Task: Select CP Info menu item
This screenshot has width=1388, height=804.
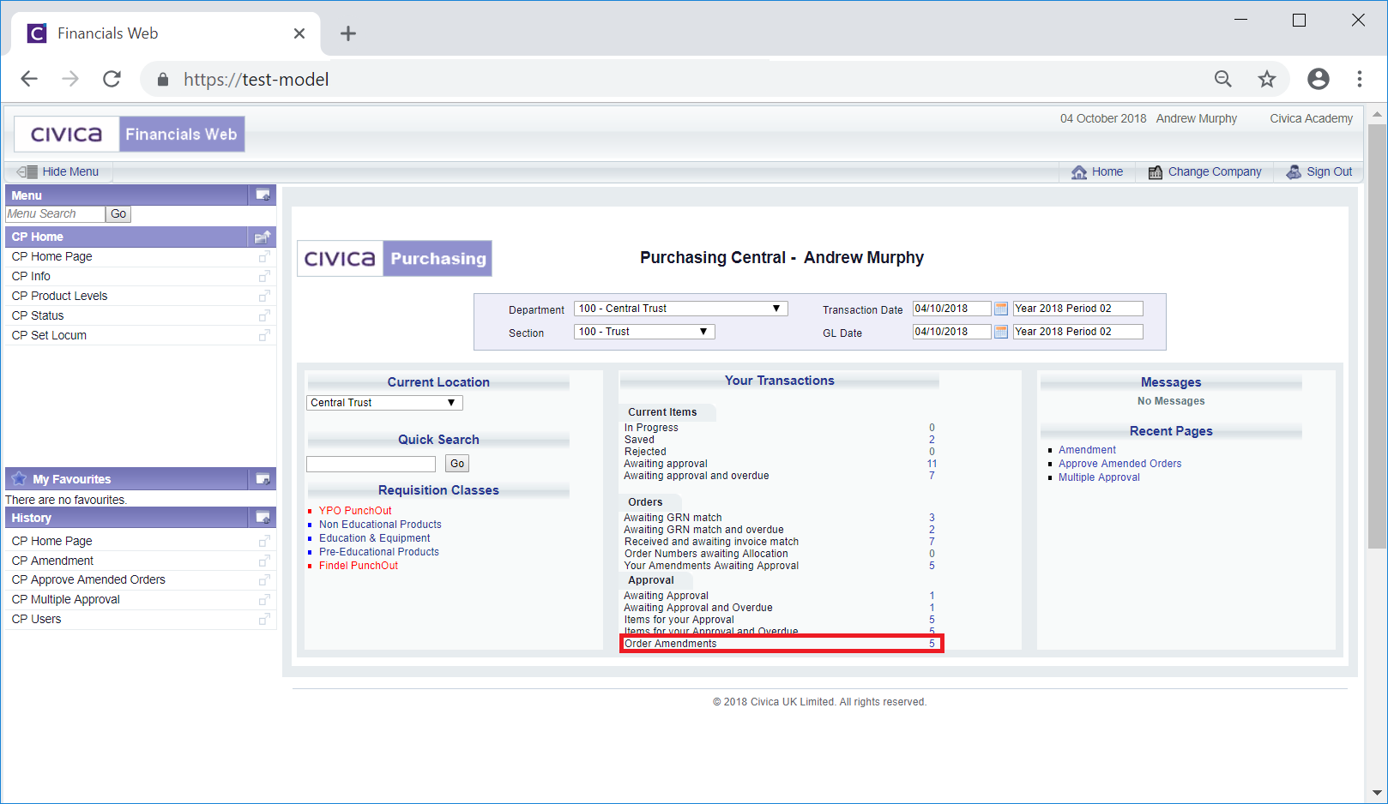Action: [x=31, y=276]
